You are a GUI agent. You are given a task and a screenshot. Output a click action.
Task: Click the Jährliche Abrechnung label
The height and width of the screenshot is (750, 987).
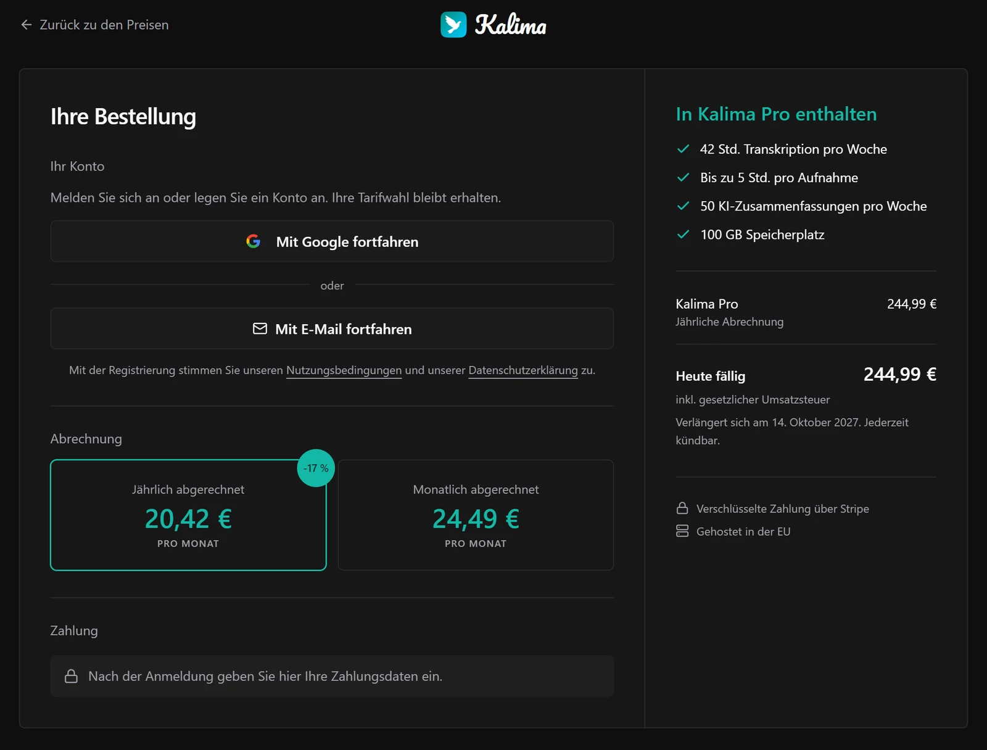tap(729, 322)
